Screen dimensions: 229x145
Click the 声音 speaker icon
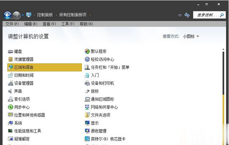[x=10, y=91]
